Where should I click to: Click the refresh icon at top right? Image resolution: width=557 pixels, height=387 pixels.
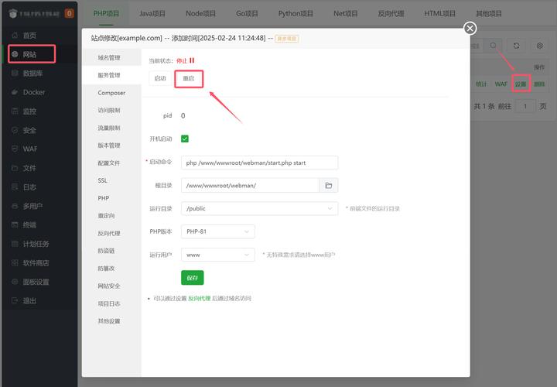point(517,46)
